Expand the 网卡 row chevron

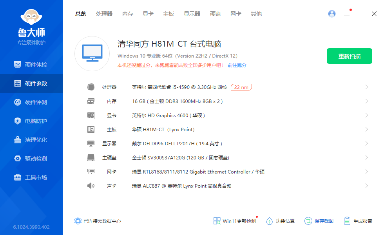point(367,172)
